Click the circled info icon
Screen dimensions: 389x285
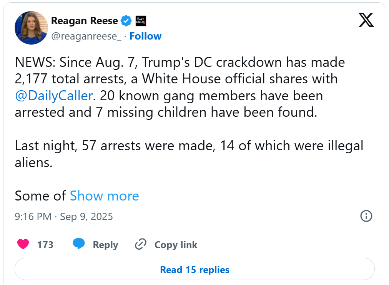(366, 216)
